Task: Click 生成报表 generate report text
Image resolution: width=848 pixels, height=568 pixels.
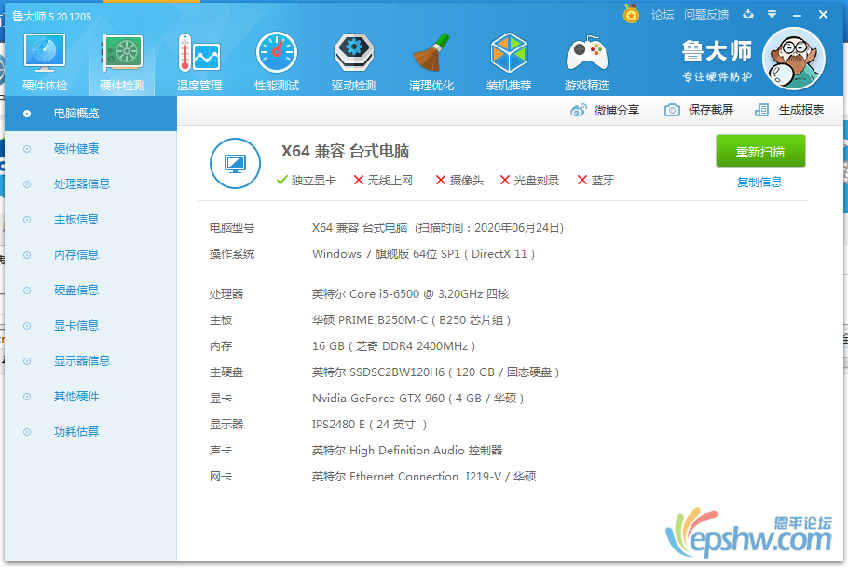Action: coord(801,110)
